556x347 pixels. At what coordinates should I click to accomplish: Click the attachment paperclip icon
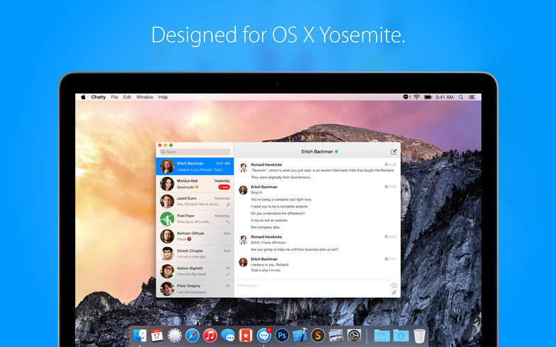click(x=394, y=293)
